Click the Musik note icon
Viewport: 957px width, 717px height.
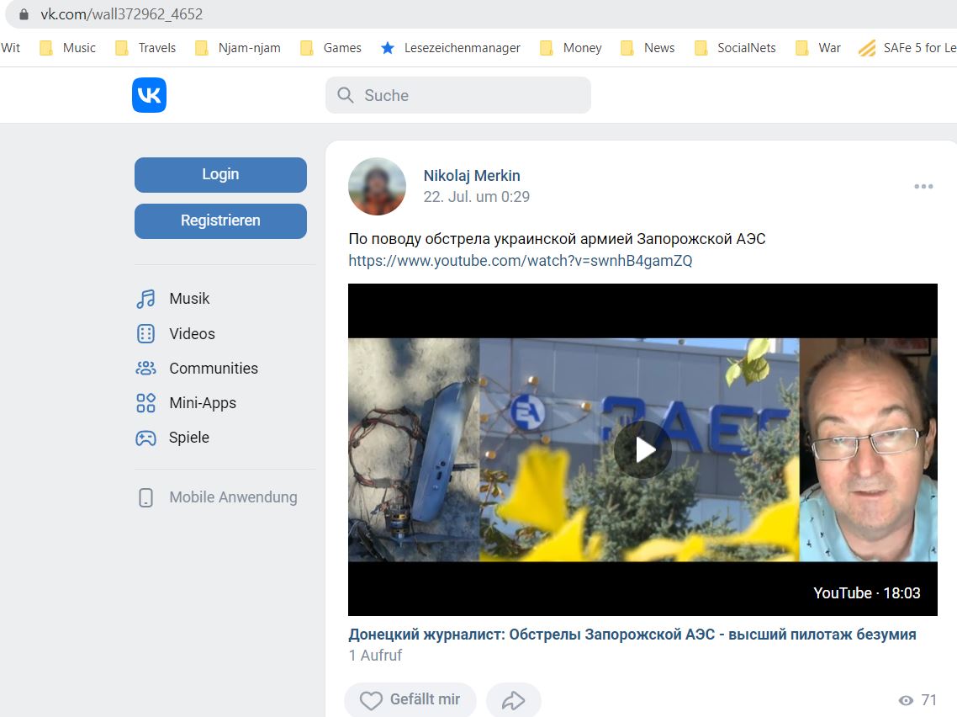click(145, 299)
